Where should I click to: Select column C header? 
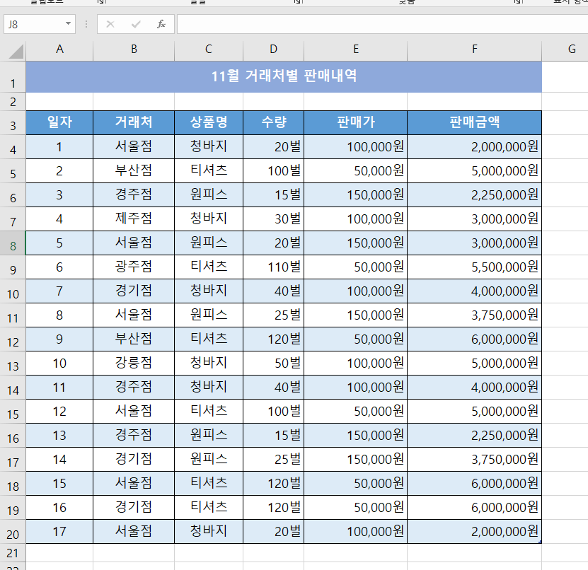pyautogui.click(x=209, y=49)
